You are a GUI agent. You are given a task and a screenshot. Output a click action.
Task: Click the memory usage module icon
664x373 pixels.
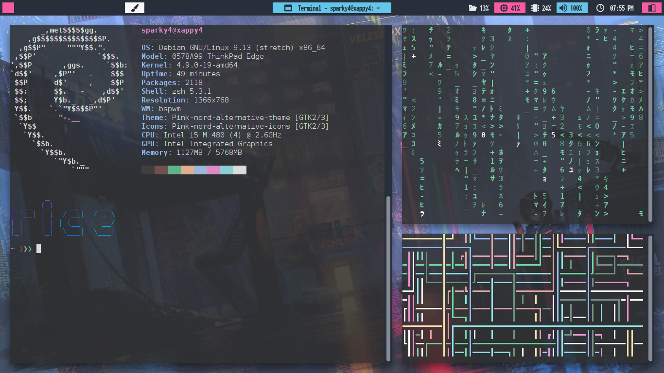coord(535,8)
